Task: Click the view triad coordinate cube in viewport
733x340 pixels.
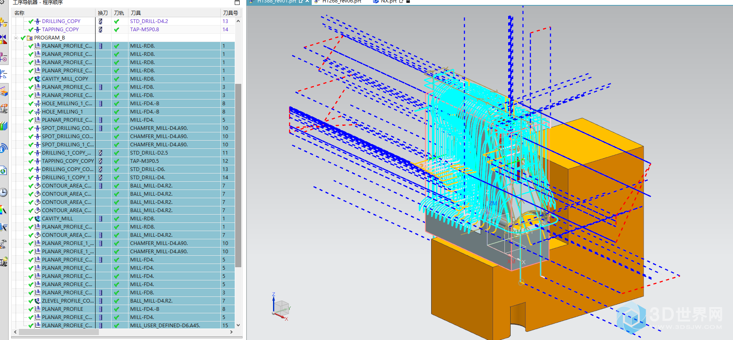Action: [281, 308]
